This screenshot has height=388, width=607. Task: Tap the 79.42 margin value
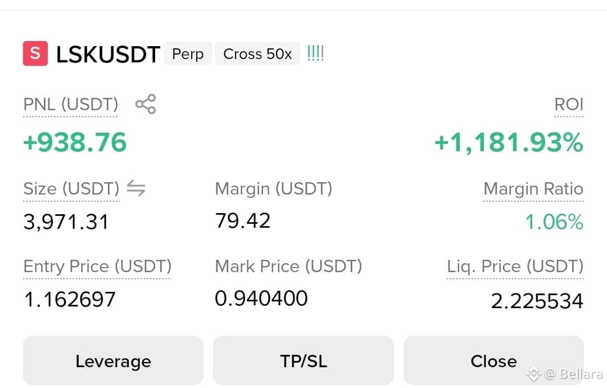(243, 221)
